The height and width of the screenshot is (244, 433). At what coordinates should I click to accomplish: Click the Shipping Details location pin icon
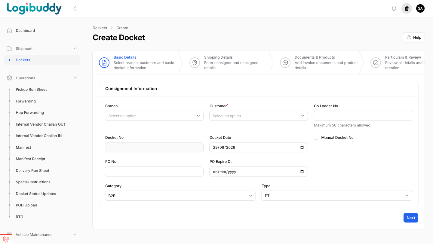point(195,63)
